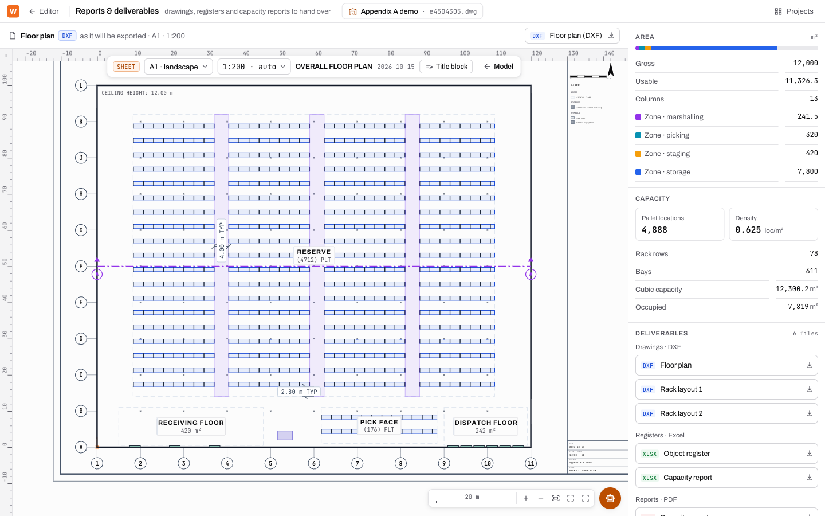
Task: Download the Rack layout 2 DXF
Action: (810, 413)
